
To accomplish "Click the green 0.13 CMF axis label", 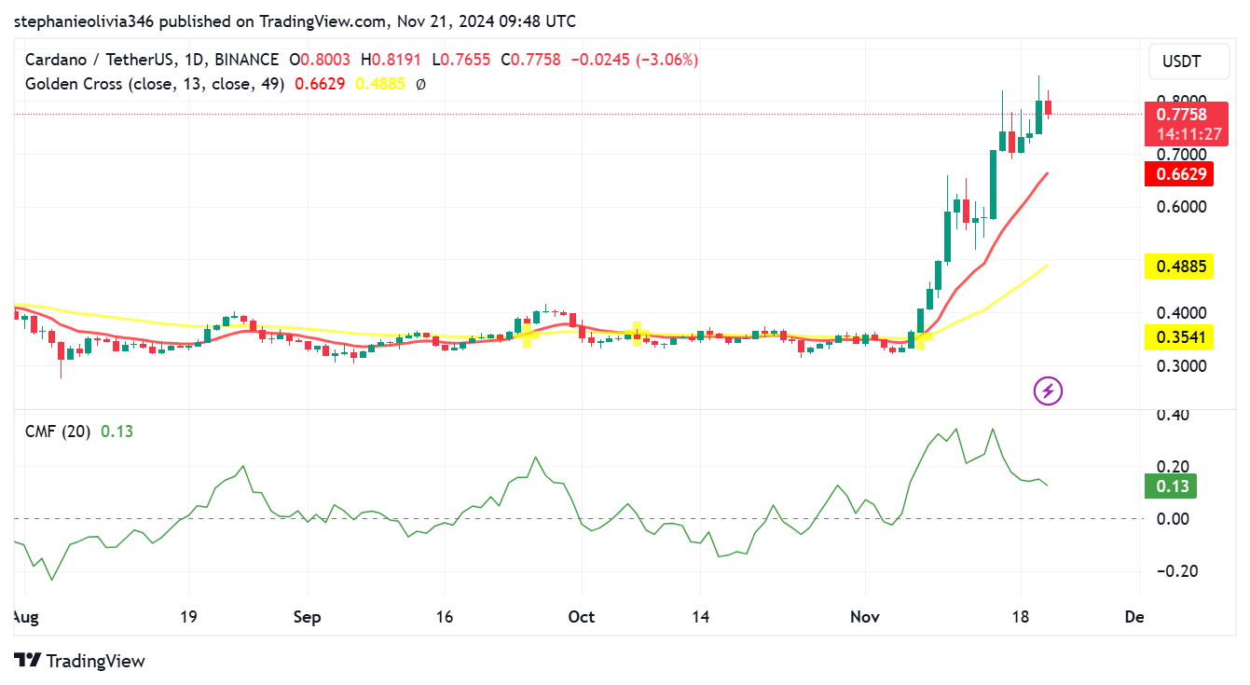I will point(1171,486).
